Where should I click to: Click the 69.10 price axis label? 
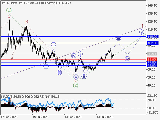(x=151, y=69)
